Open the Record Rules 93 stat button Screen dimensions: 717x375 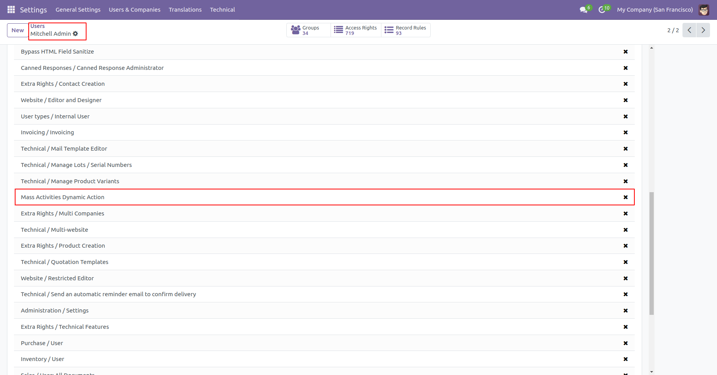pos(406,30)
